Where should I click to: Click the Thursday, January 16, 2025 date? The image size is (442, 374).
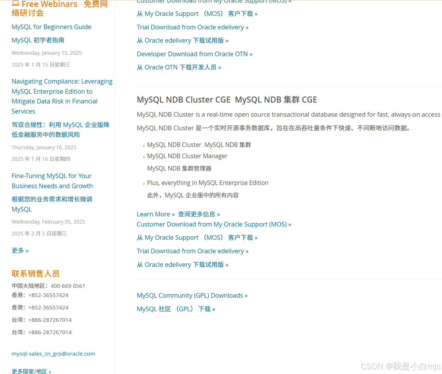pos(44,147)
